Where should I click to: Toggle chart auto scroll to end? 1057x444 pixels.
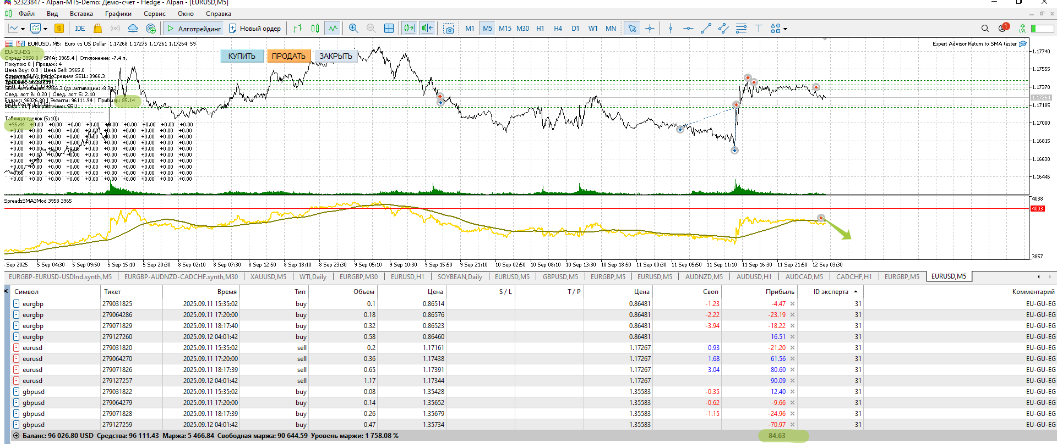point(409,29)
